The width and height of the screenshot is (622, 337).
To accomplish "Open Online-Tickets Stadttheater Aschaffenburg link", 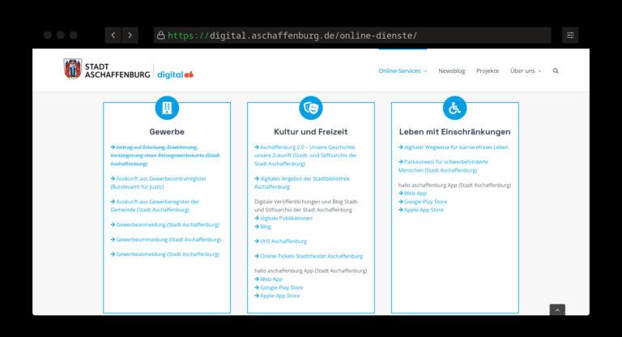I will tap(309, 256).
